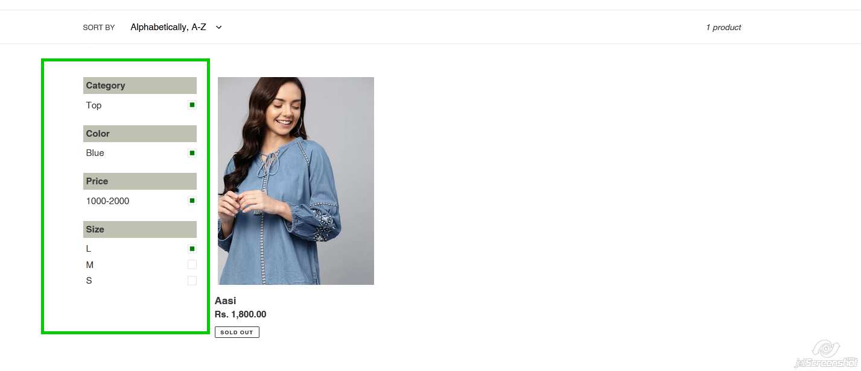Collapse the Price filter header

click(140, 181)
